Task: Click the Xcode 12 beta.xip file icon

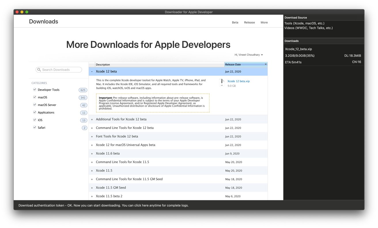Action: [x=222, y=83]
